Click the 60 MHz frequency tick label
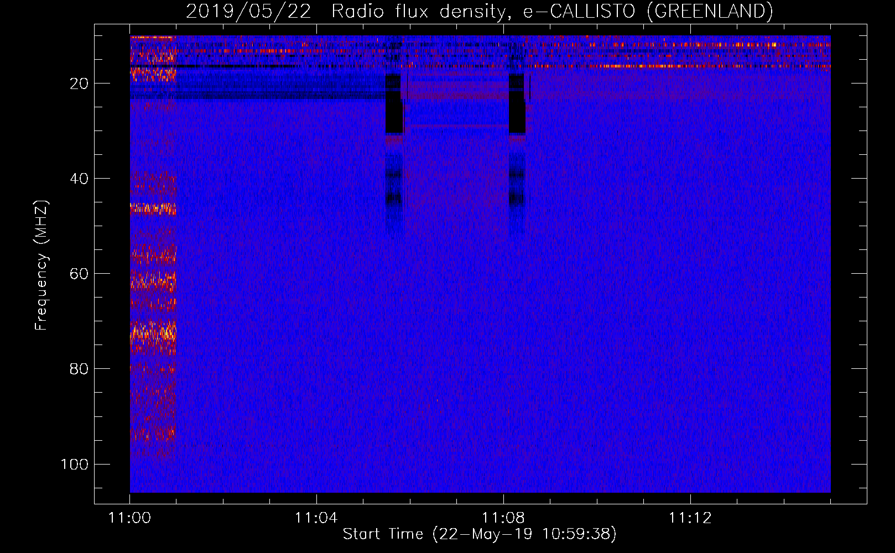This screenshot has width=895, height=553. (79, 274)
